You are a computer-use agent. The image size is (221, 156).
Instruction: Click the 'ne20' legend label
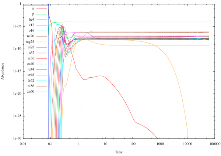click(31, 36)
